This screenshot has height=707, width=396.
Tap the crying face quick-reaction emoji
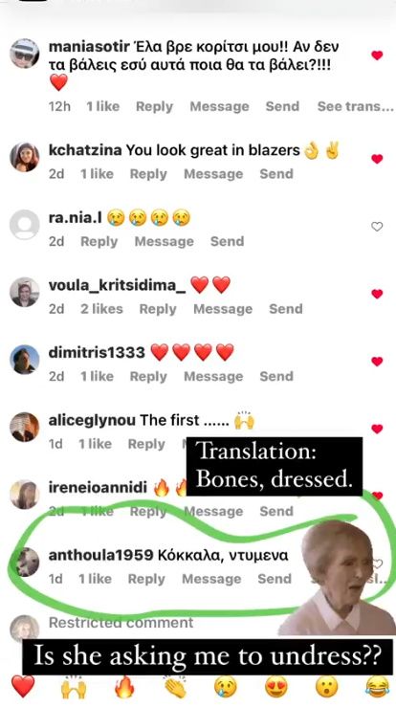226,686
